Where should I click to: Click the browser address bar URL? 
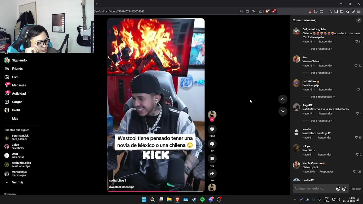(x=119, y=11)
